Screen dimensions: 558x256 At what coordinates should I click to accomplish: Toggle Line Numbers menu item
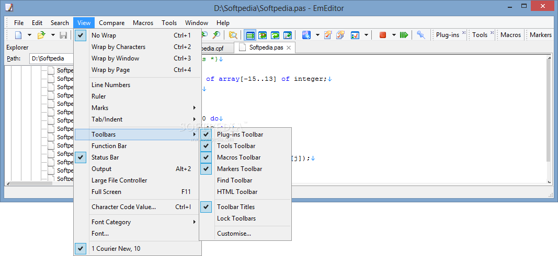coord(138,85)
